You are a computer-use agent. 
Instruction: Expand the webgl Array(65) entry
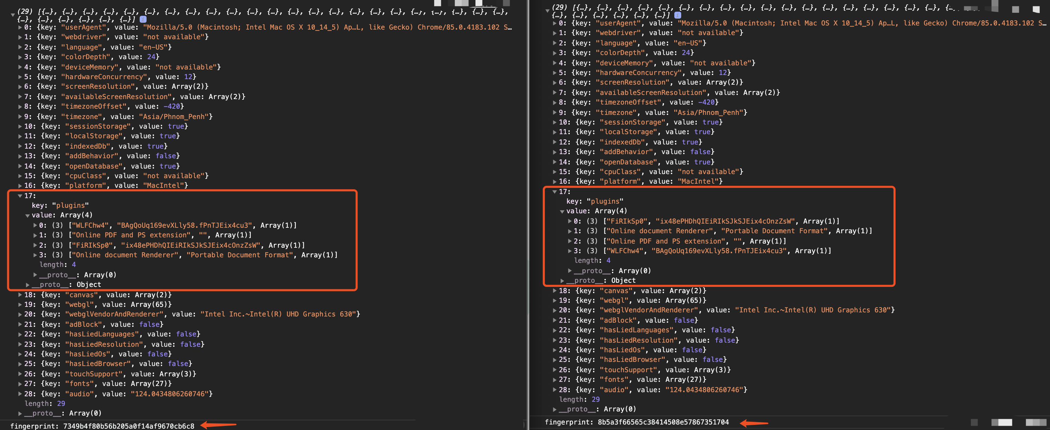click(x=20, y=304)
